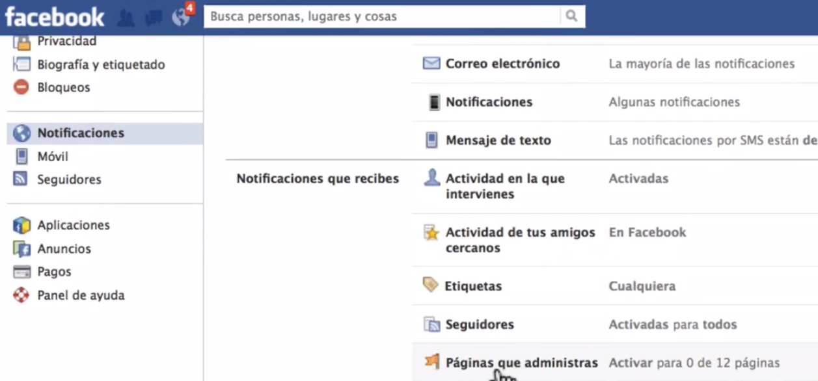Click the Seguidores feed icon in sidebar
The image size is (818, 381).
21,179
